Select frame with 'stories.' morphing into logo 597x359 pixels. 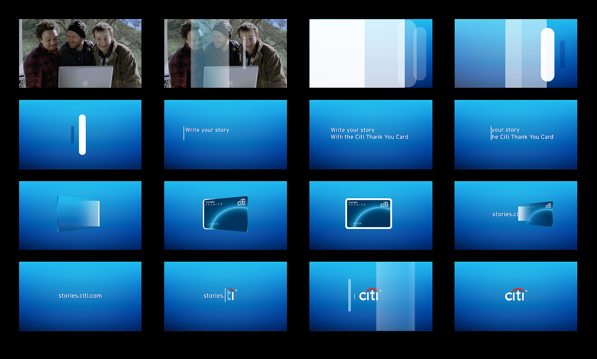pyautogui.click(x=225, y=296)
